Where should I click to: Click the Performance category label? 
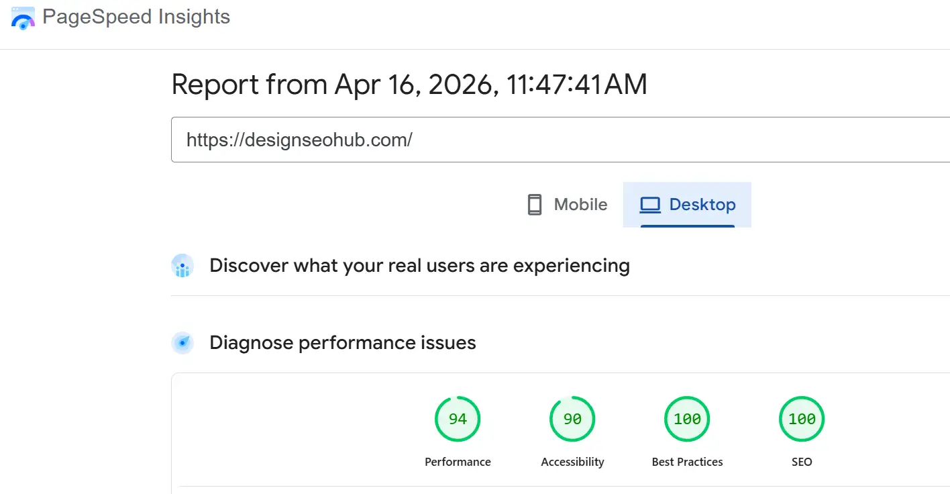[x=458, y=462]
